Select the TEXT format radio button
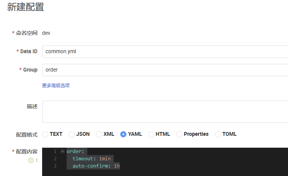Viewport: 288px width, 176px height. coord(45,134)
